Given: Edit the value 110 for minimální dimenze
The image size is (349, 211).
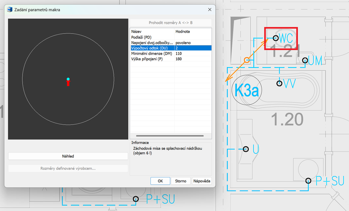Looking at the screenshot, I should (x=193, y=54).
